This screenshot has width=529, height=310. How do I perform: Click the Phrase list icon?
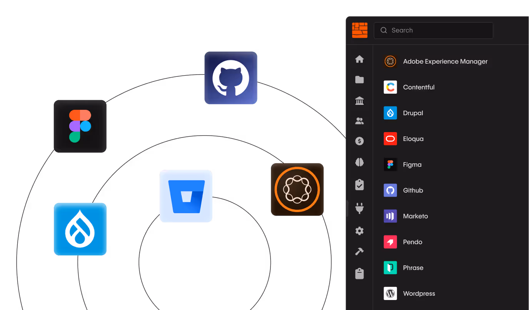coord(390,268)
